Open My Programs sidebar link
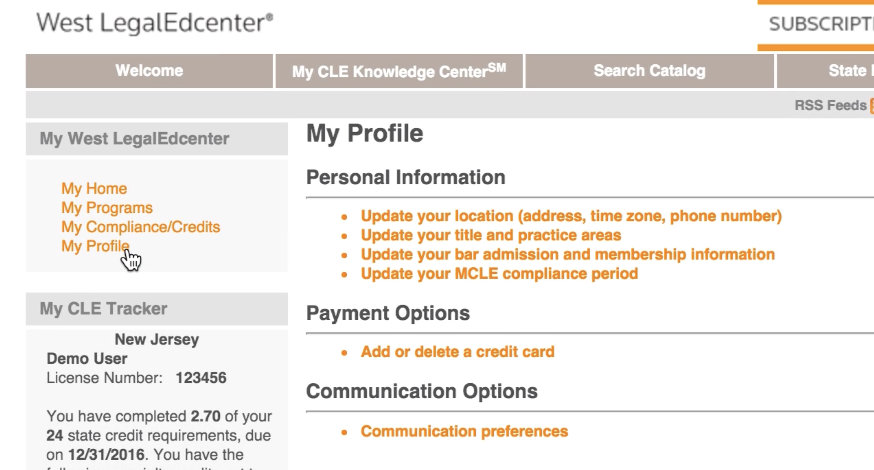The image size is (874, 470). click(107, 208)
